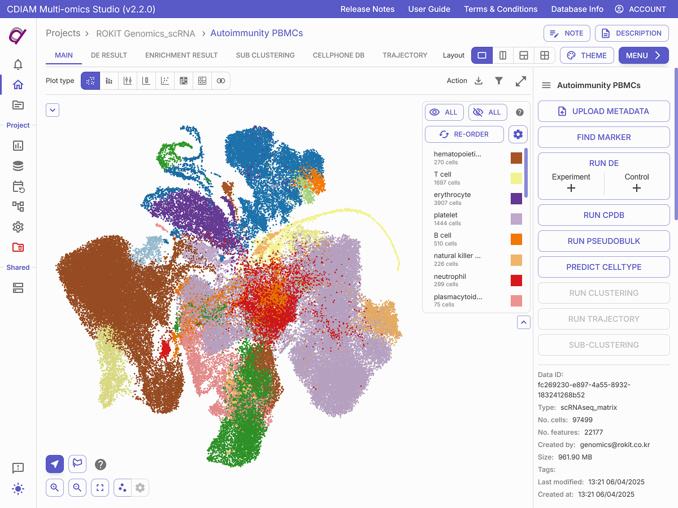Expand plot to fullscreen with arrows icon
The image size is (678, 508).
[x=521, y=81]
